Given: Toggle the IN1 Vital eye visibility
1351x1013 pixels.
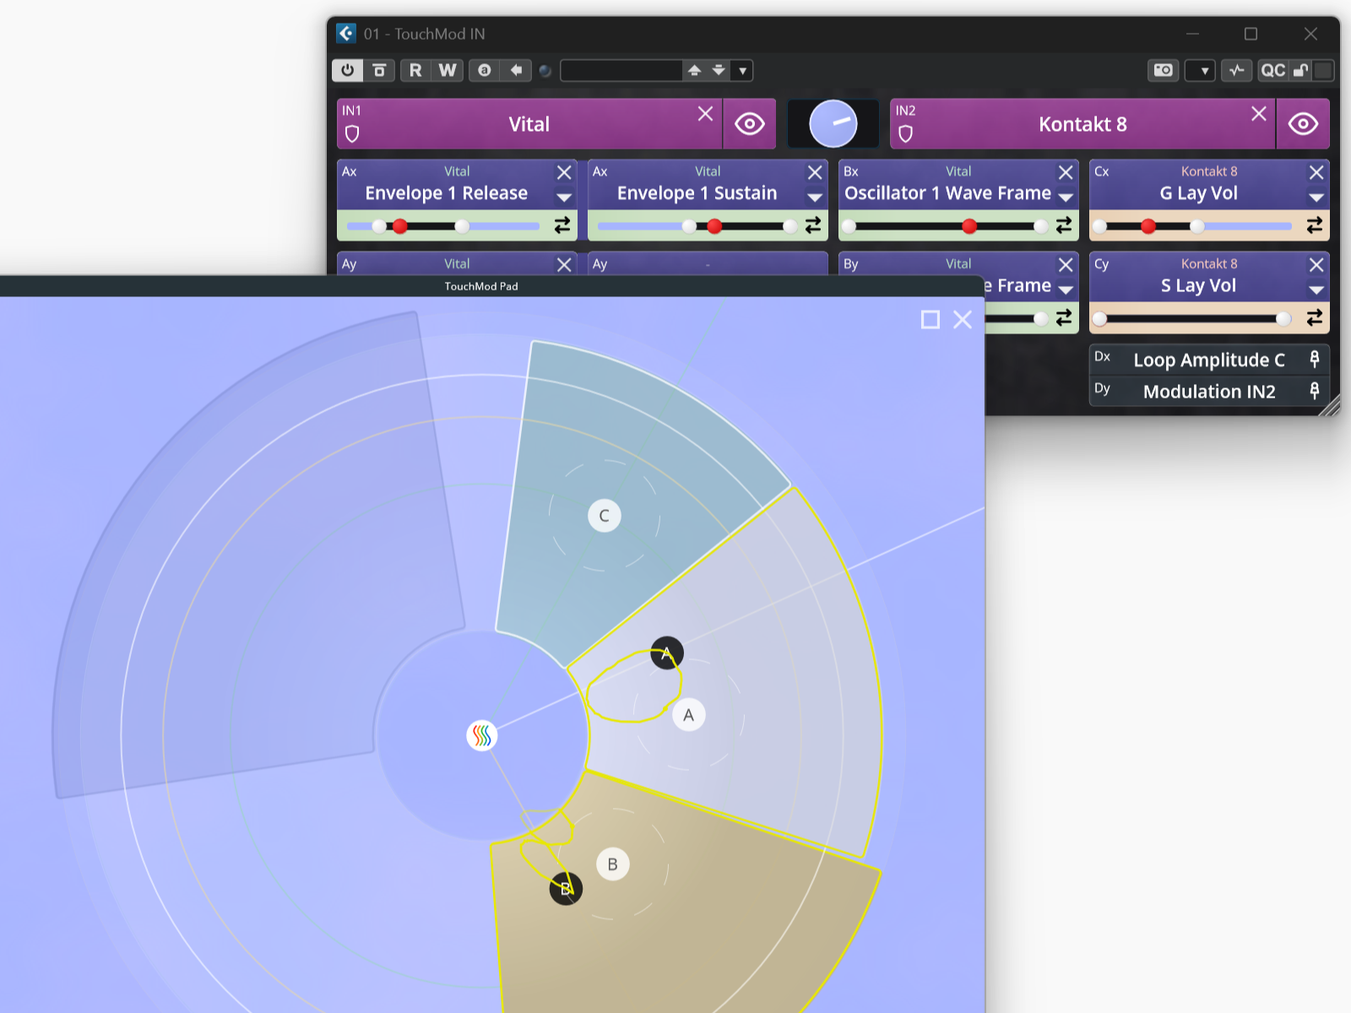Looking at the screenshot, I should 750,124.
